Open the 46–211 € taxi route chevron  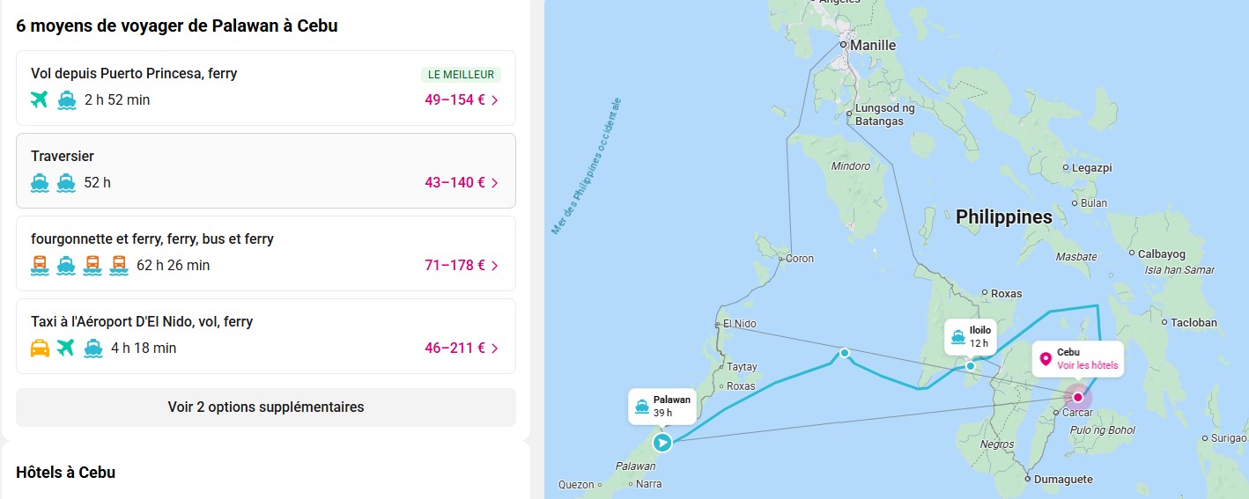tap(495, 349)
